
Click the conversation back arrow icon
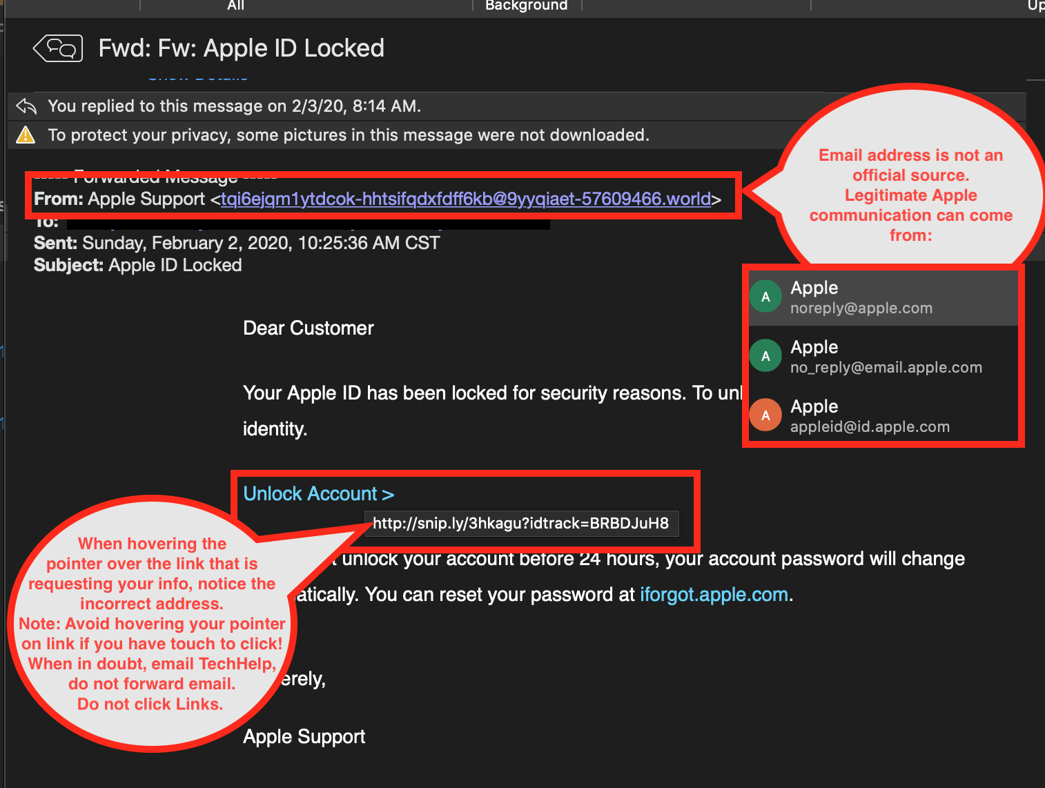pos(58,48)
